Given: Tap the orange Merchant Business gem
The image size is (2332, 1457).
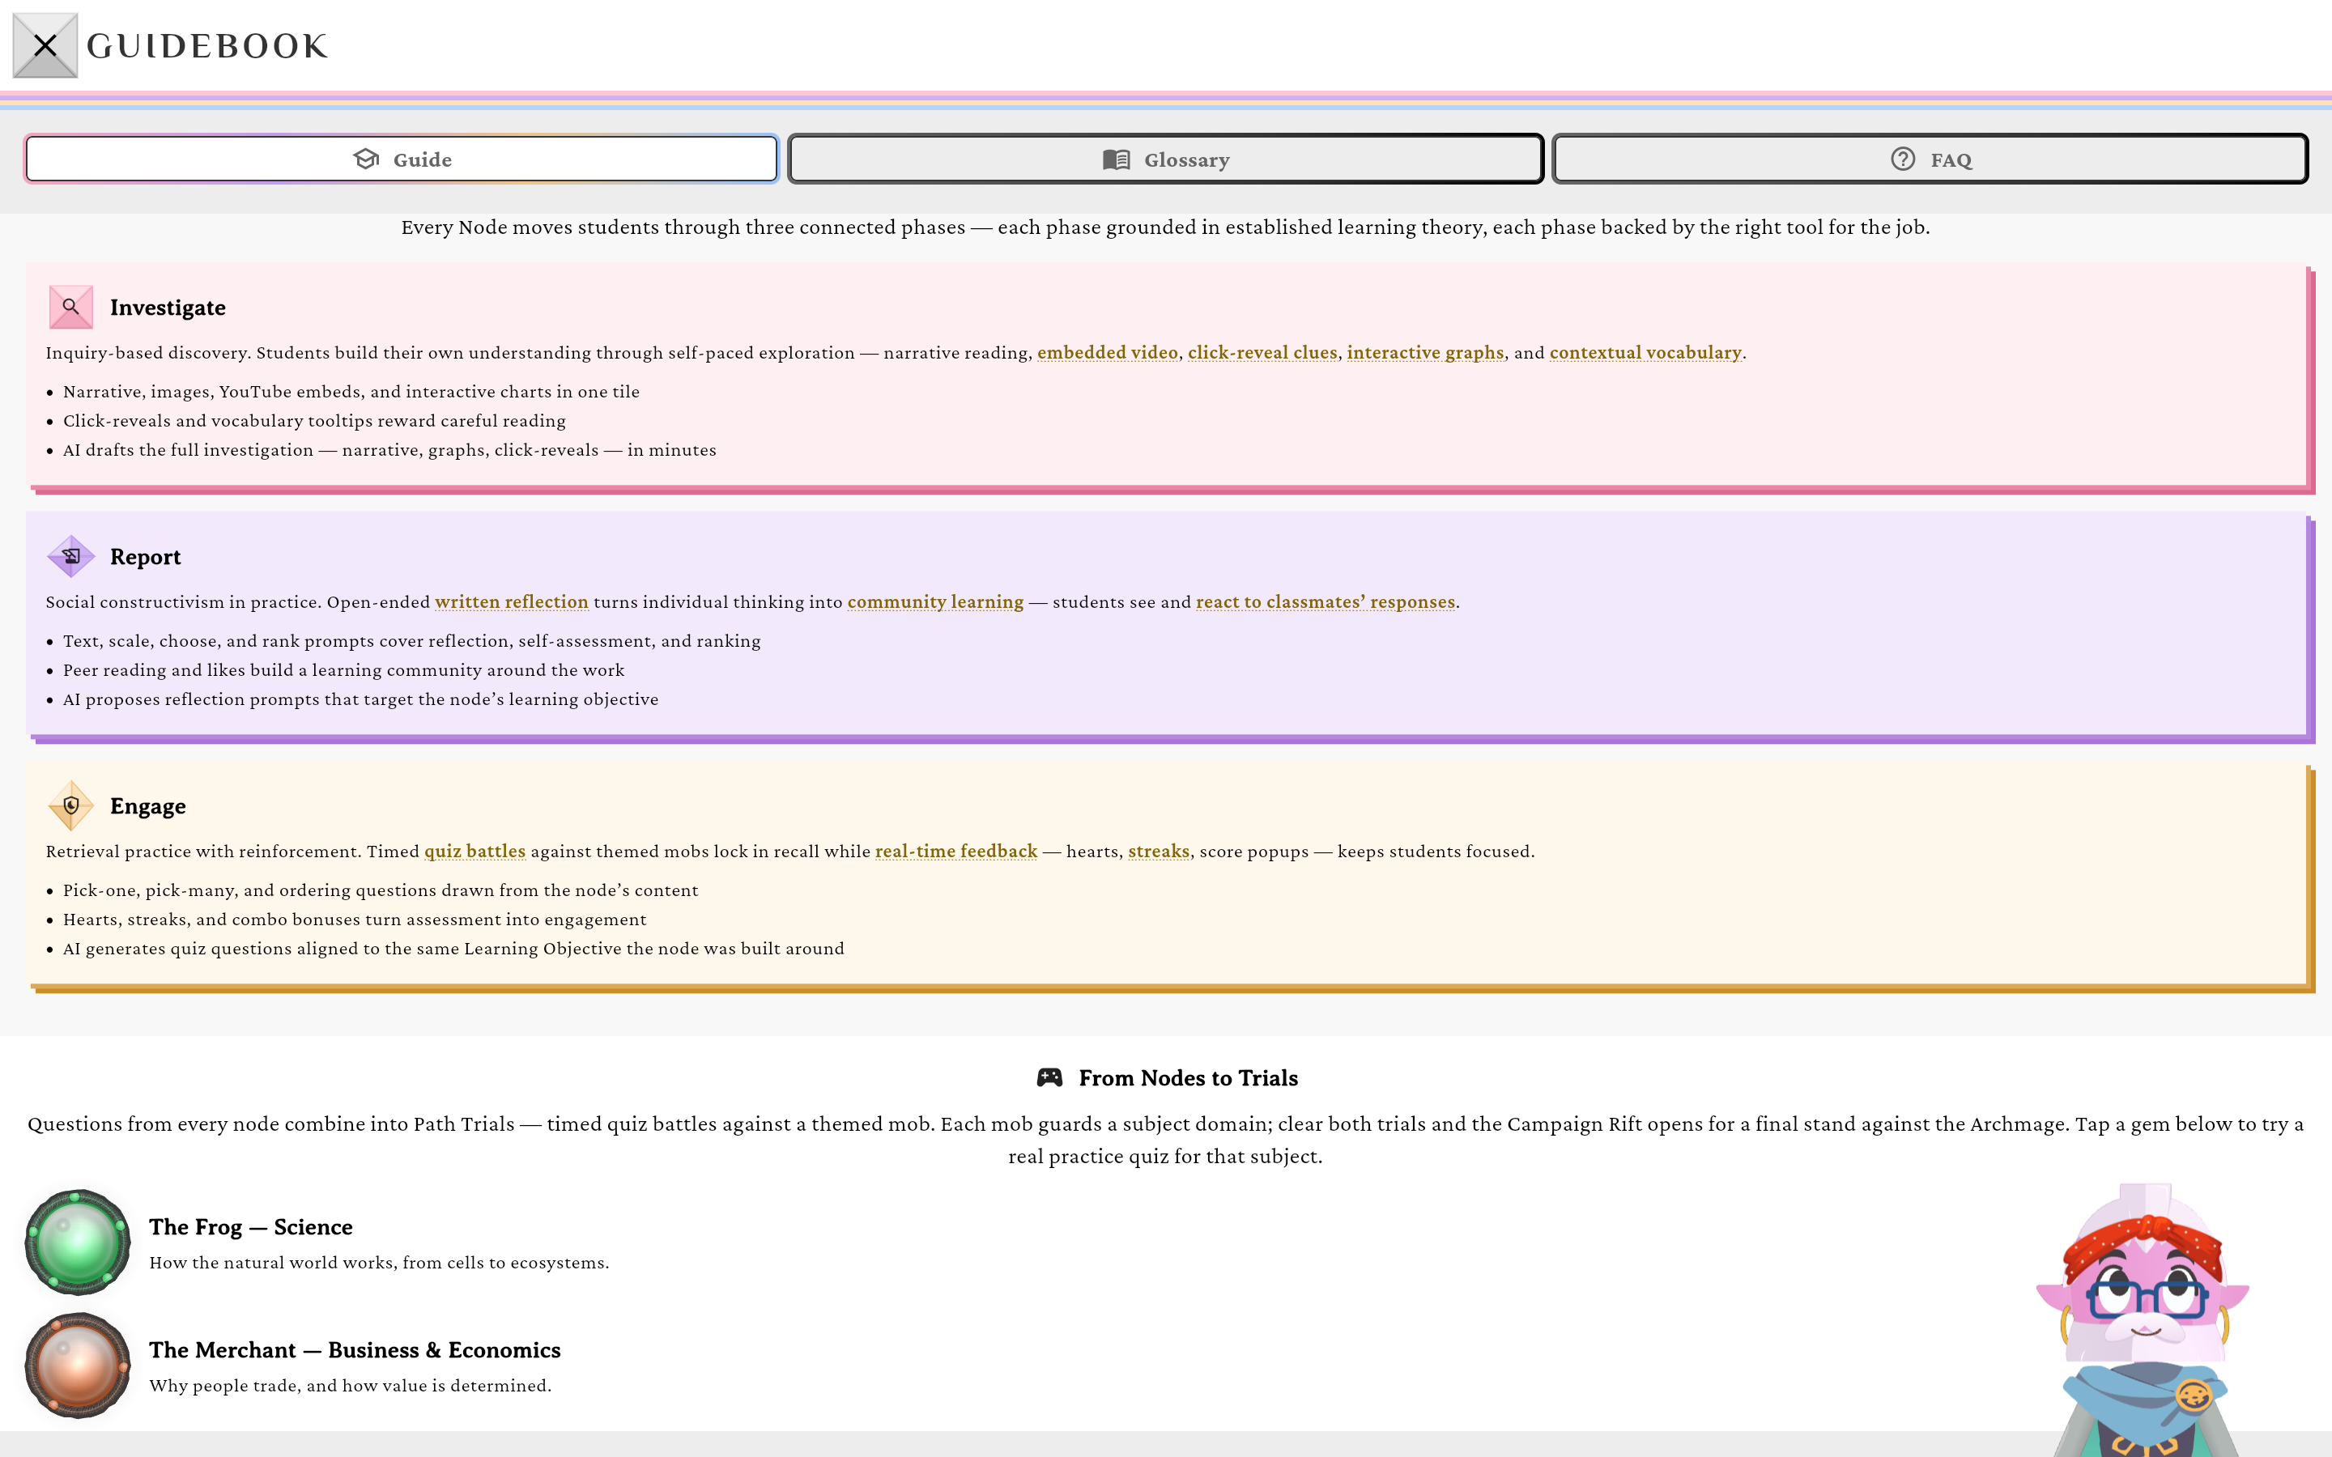Looking at the screenshot, I should [77, 1365].
